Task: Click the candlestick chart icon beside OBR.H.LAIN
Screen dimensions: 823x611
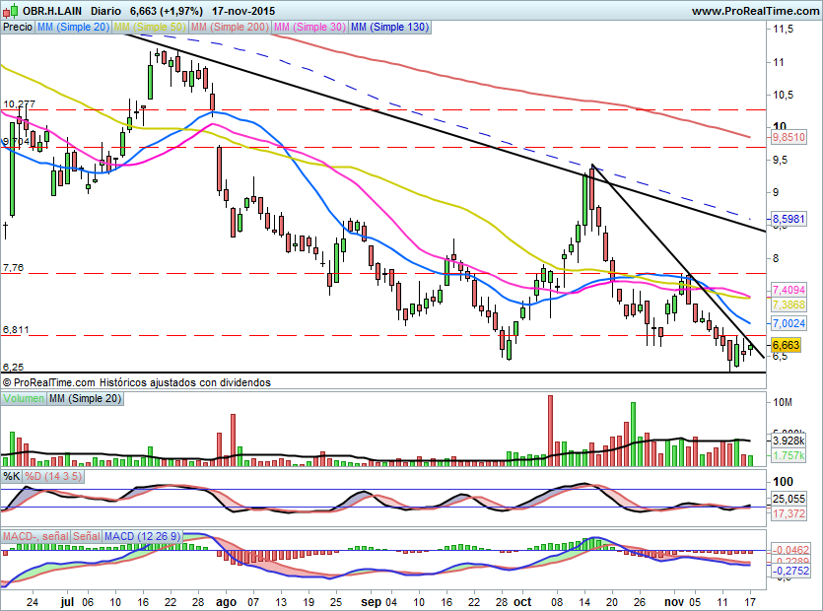Action: pos(11,11)
